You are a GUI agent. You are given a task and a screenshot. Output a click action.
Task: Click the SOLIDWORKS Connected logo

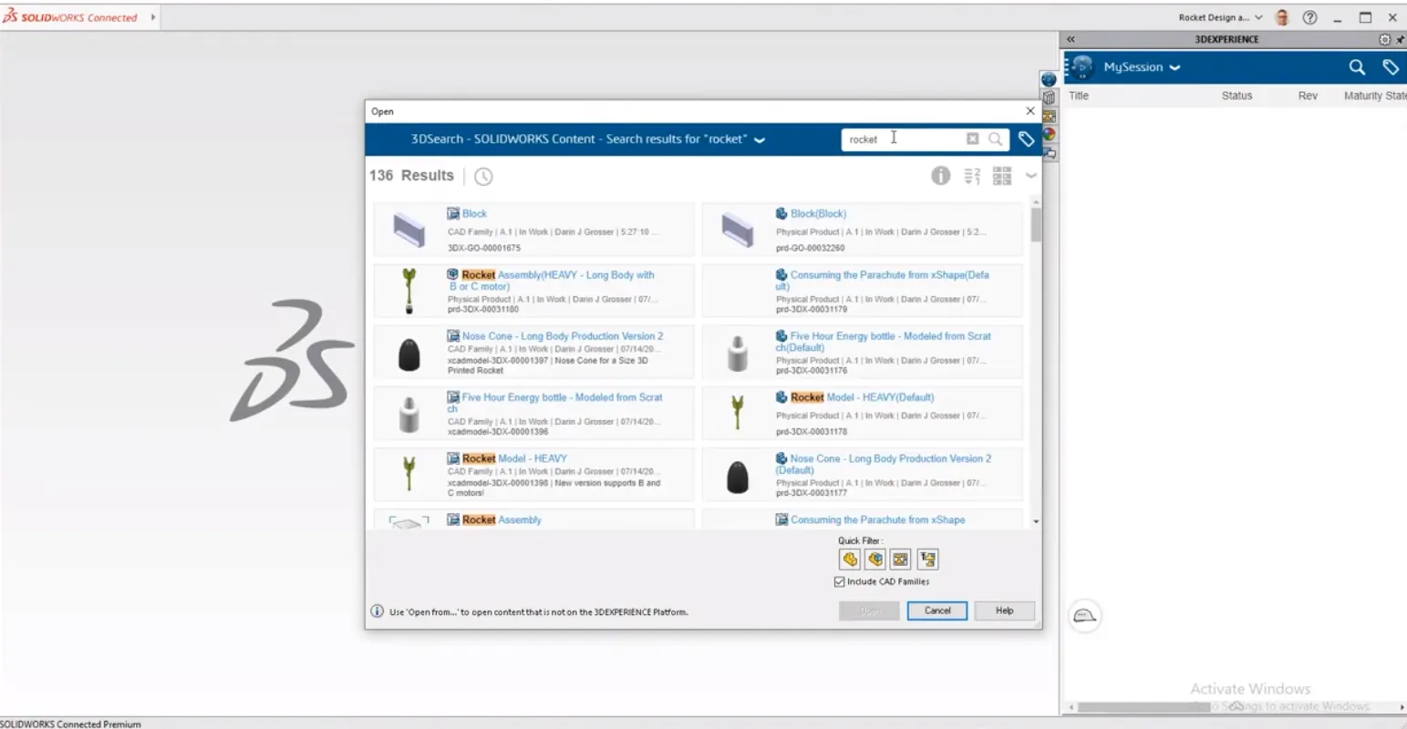click(70, 17)
